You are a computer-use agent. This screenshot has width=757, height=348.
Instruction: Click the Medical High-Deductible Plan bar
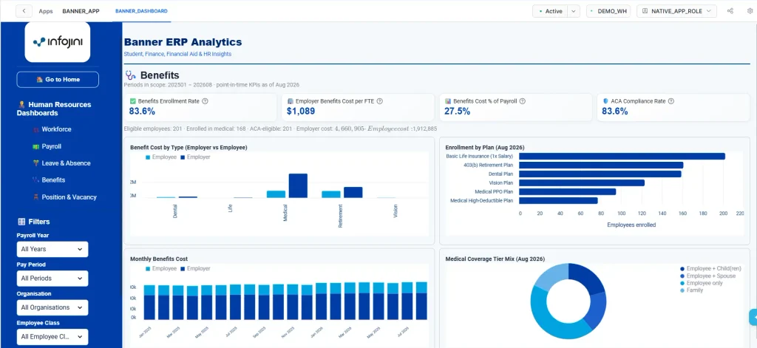(558, 200)
